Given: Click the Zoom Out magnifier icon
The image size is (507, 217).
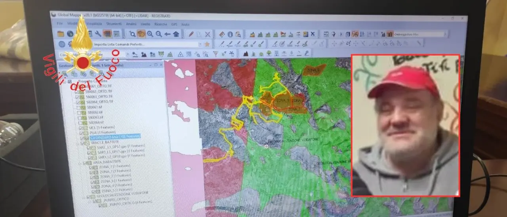Looking at the screenshot, I should [158, 34].
